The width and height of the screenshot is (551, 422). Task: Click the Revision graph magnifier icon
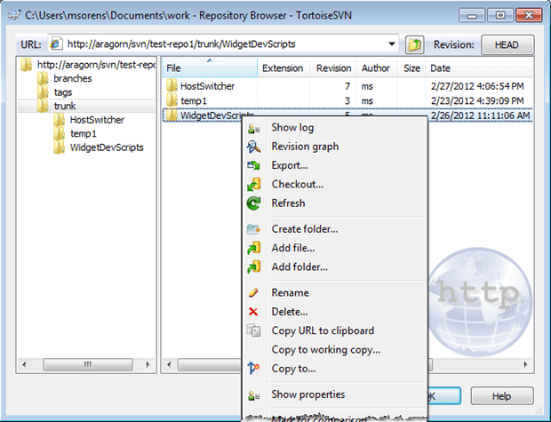coord(253,147)
